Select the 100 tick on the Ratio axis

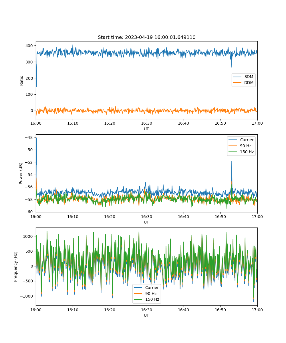coord(30,94)
